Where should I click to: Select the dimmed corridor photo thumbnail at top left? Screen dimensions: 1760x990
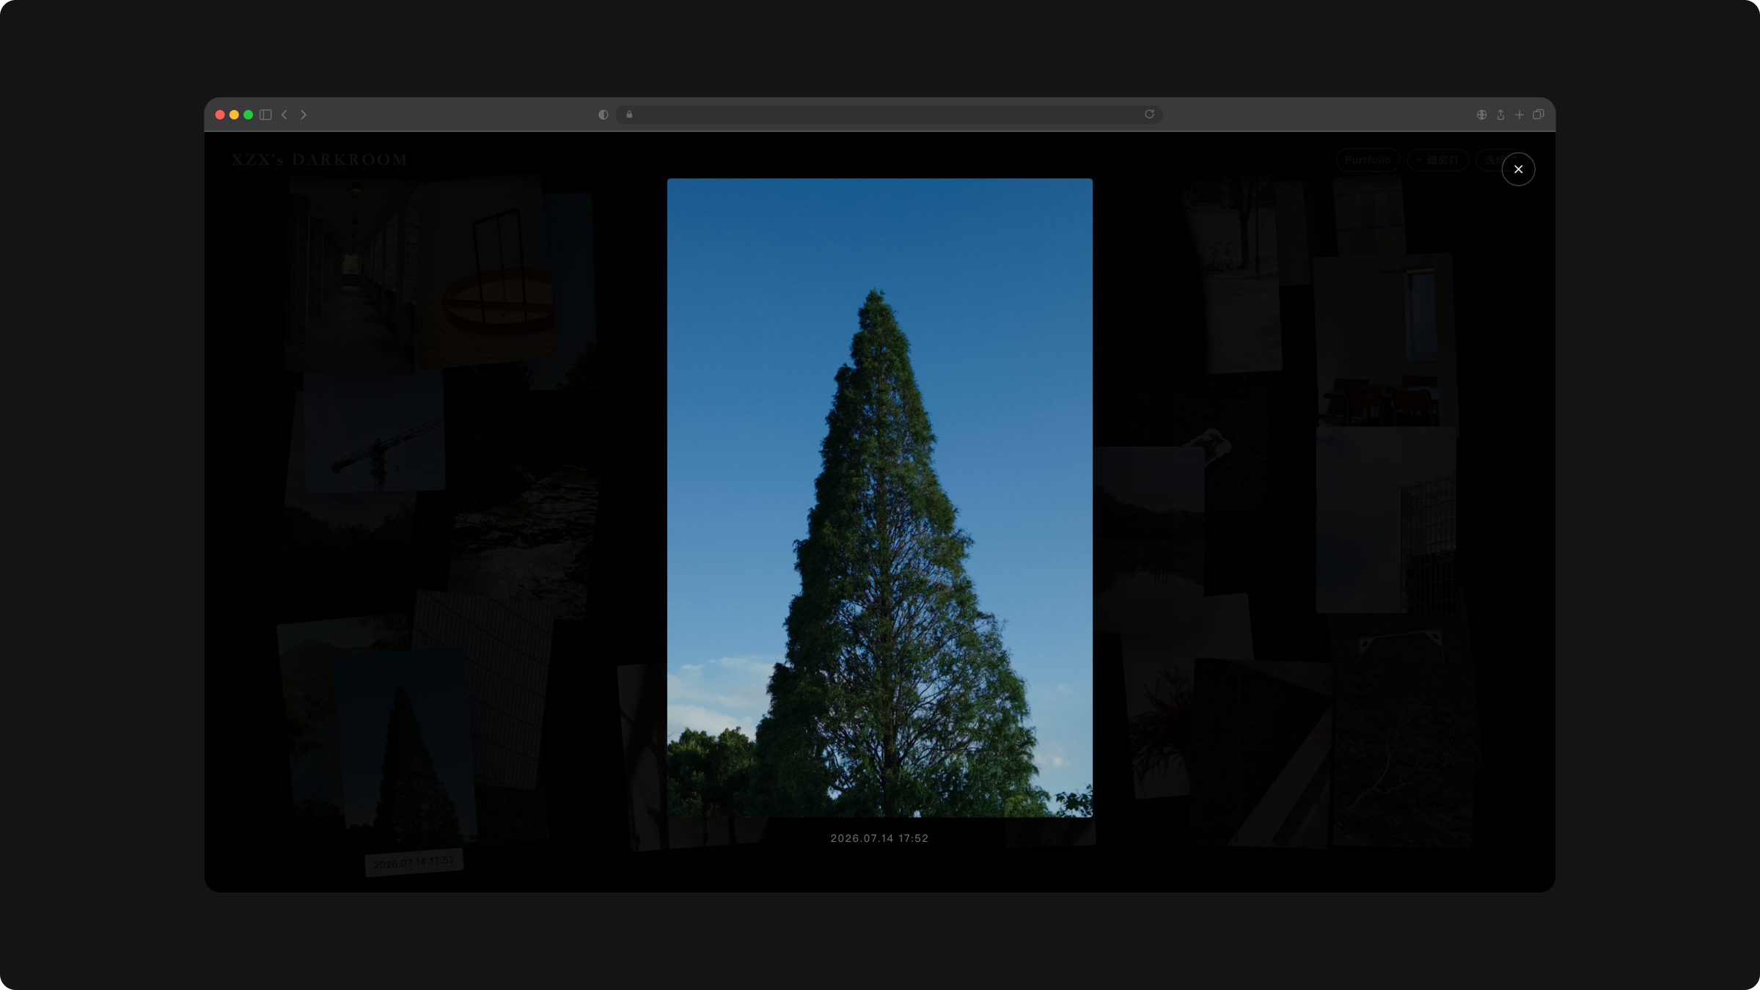point(351,275)
